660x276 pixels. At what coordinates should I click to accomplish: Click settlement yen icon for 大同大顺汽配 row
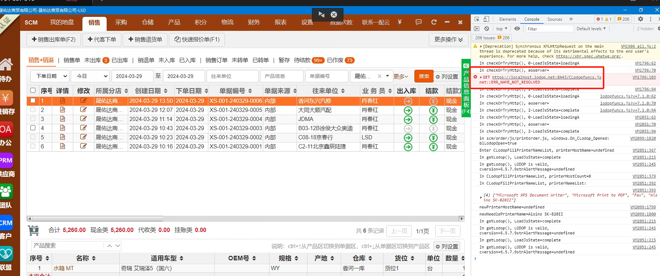point(433,110)
